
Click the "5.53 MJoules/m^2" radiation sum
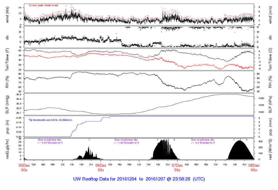(x=52, y=143)
